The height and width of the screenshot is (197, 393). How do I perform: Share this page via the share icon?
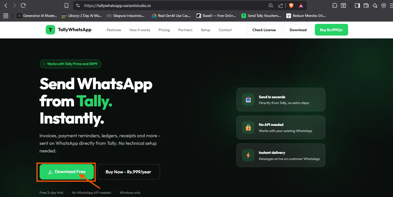[280, 6]
